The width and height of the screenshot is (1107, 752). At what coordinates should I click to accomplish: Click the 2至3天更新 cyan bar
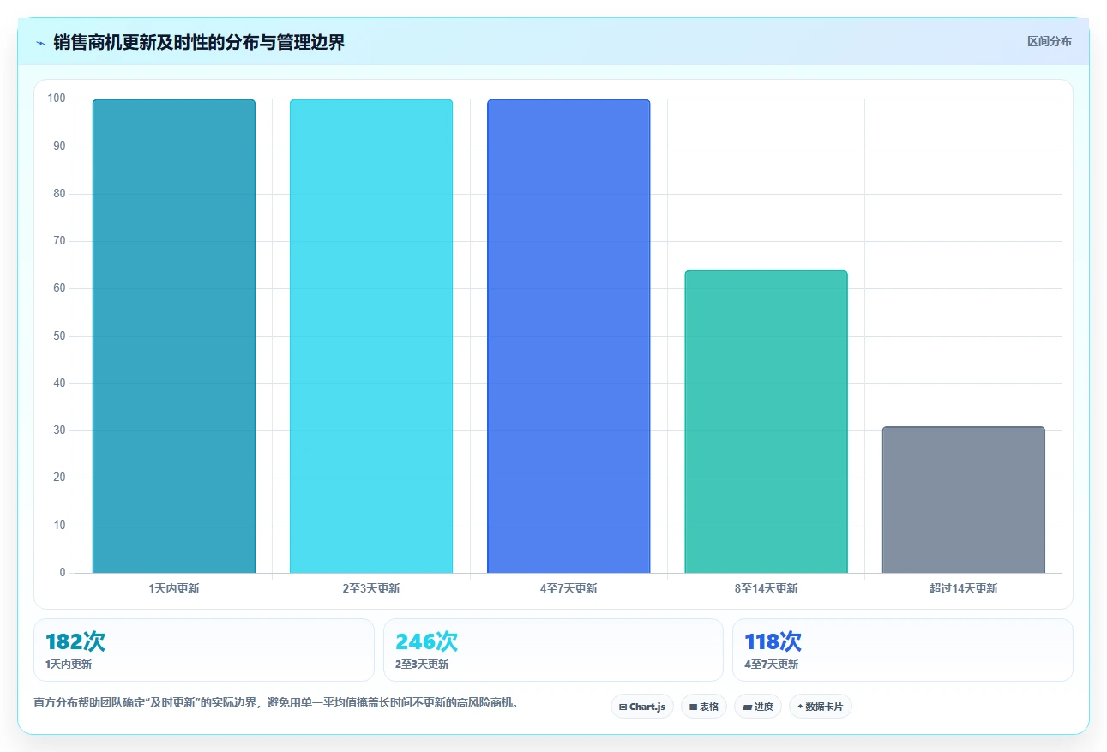coord(371,336)
